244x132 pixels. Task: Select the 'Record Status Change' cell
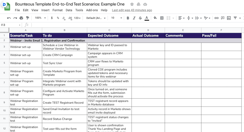(65, 119)
